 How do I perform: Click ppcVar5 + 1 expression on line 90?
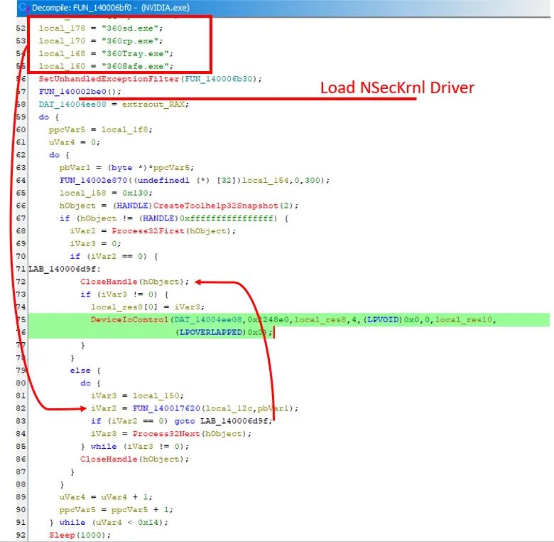(140, 509)
